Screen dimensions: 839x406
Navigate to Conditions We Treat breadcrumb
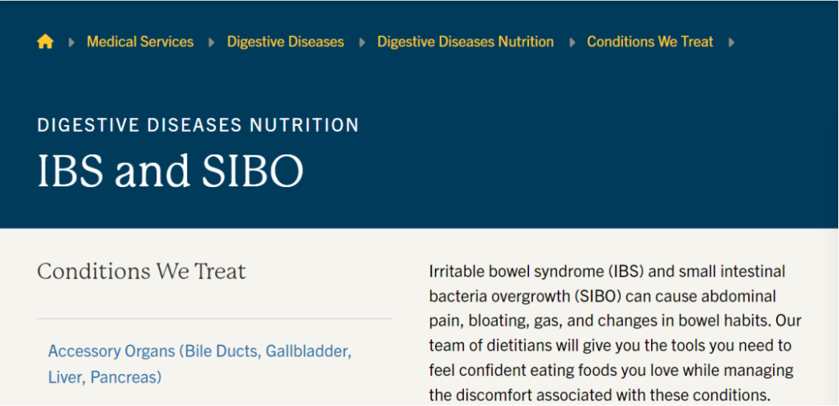[x=649, y=42]
